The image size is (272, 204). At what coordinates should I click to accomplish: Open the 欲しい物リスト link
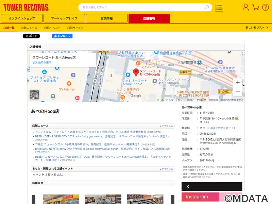(x=257, y=28)
